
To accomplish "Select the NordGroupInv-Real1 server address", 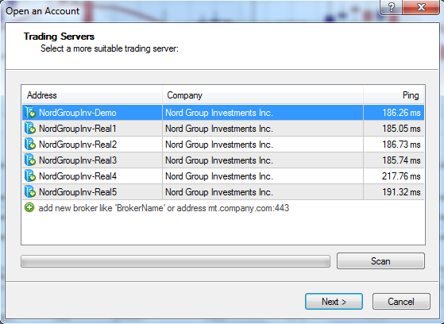I will [x=78, y=129].
